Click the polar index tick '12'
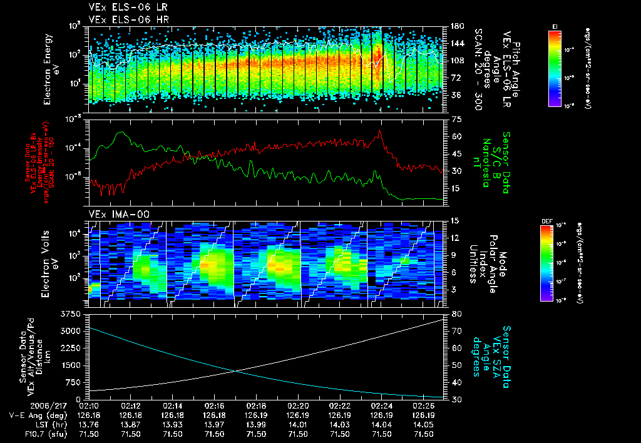The image size is (641, 443). coord(457,238)
